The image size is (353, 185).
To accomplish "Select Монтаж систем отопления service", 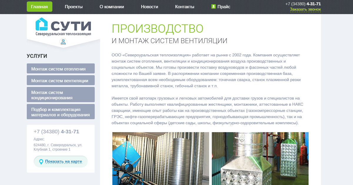I will [61, 68].
